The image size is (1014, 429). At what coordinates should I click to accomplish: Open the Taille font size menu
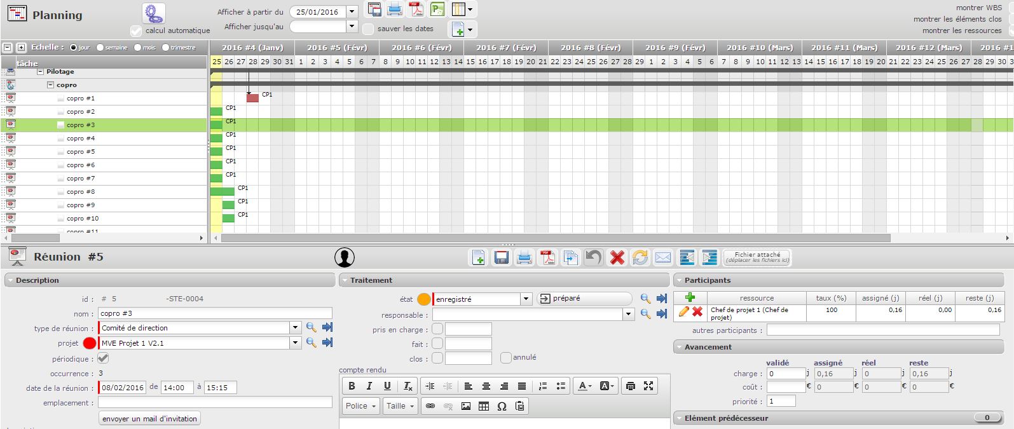[400, 406]
